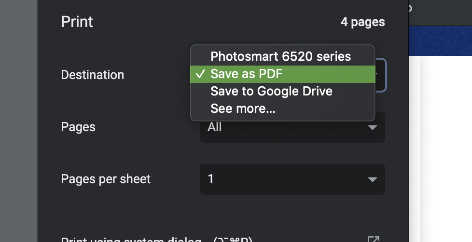Click the Pages per sheet label
Image resolution: width=472 pixels, height=242 pixels.
click(106, 179)
